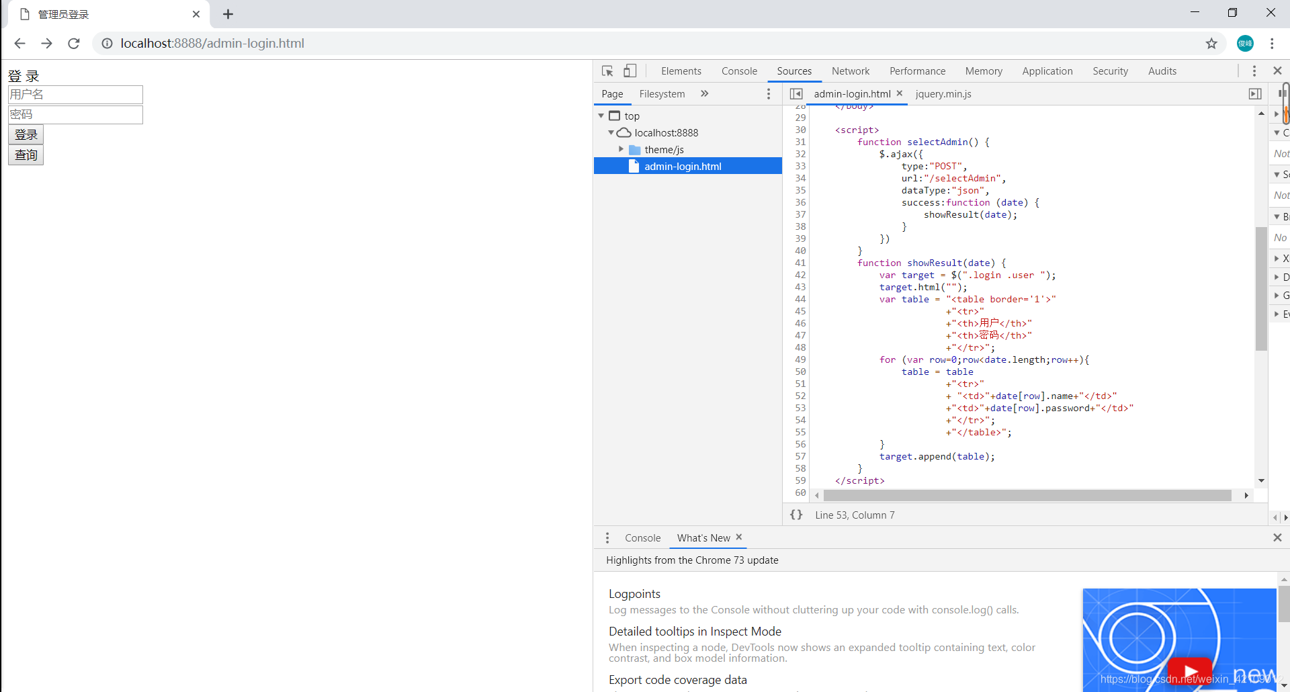The image size is (1290, 692).
Task: Open the Application tab
Action: (x=1047, y=71)
